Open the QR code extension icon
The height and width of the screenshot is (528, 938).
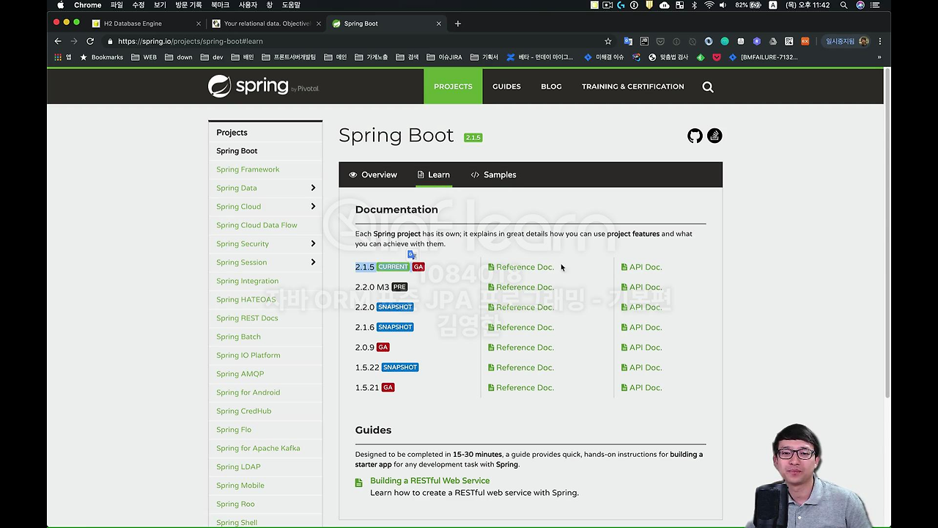[789, 41]
